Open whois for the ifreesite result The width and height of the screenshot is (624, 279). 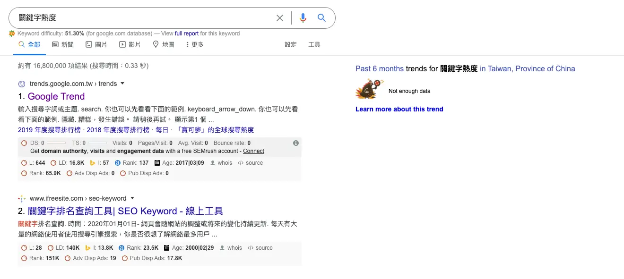pos(231,248)
